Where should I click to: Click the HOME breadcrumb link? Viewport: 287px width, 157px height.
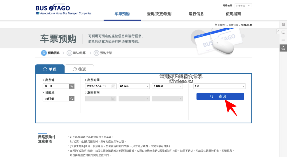click(x=222, y=25)
